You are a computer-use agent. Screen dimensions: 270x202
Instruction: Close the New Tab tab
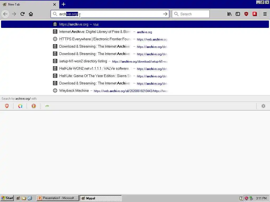[x=55, y=4]
